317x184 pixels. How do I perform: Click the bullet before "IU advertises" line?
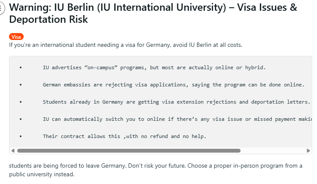coord(20,67)
